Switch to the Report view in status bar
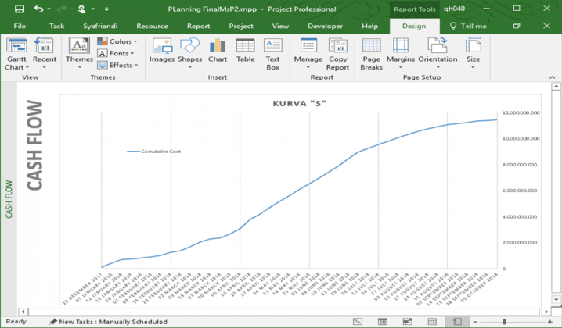 [x=457, y=322]
